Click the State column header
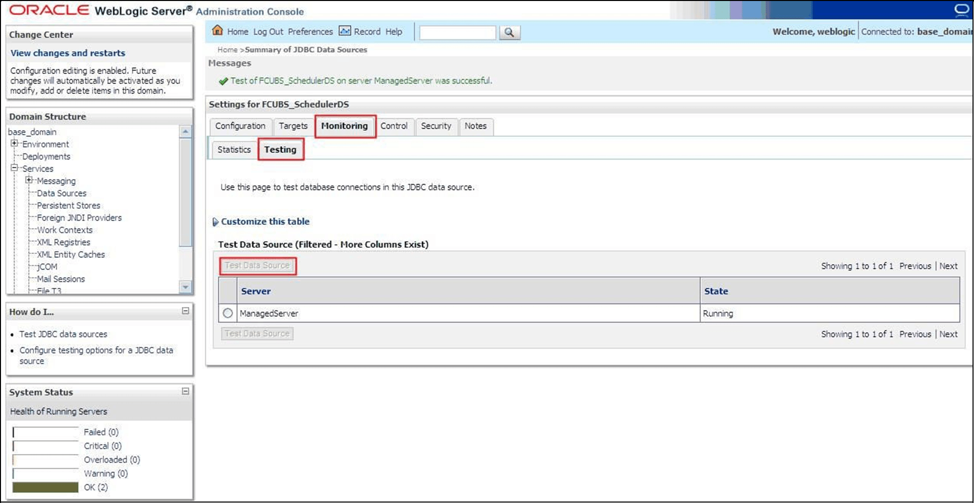Screen dimensions: 974x503 [716, 291]
